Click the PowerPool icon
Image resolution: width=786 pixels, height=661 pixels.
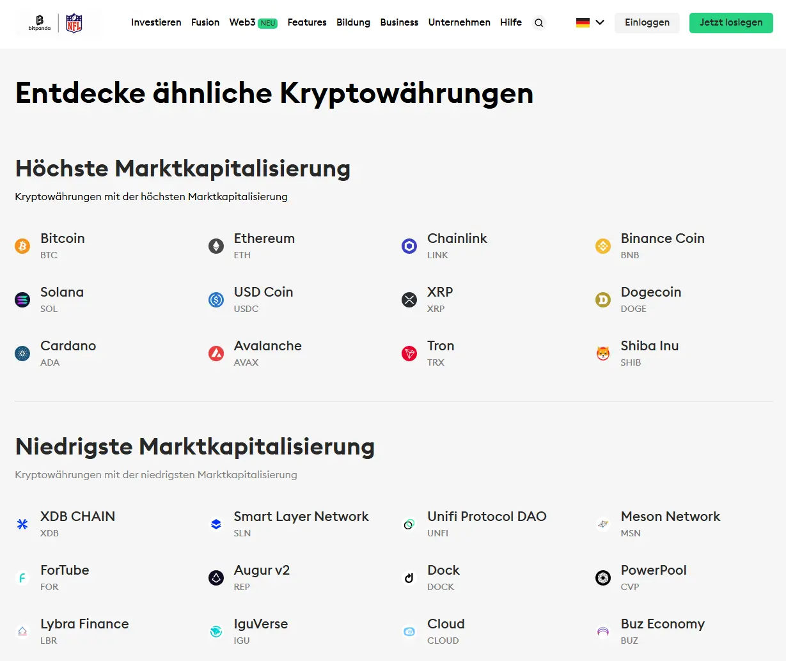603,578
